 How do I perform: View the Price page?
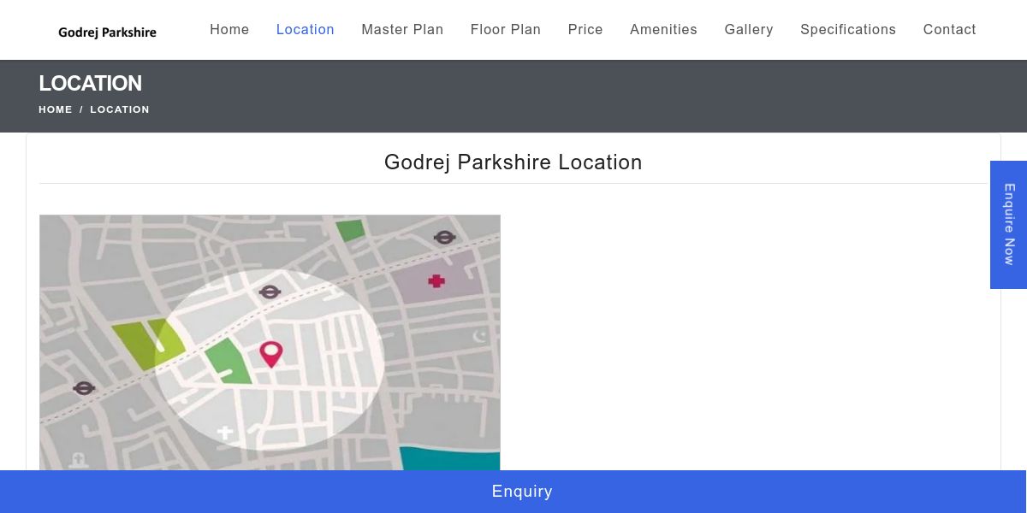point(585,29)
